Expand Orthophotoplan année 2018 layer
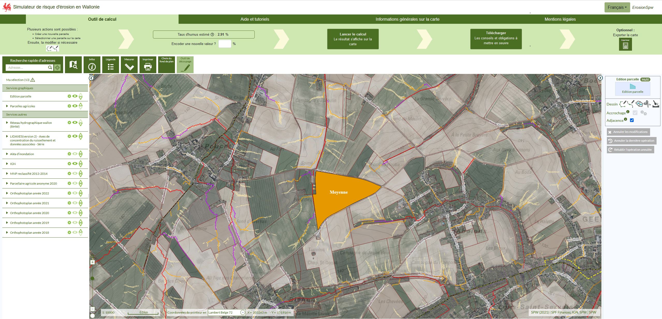The height and width of the screenshot is (319, 662). tap(7, 232)
